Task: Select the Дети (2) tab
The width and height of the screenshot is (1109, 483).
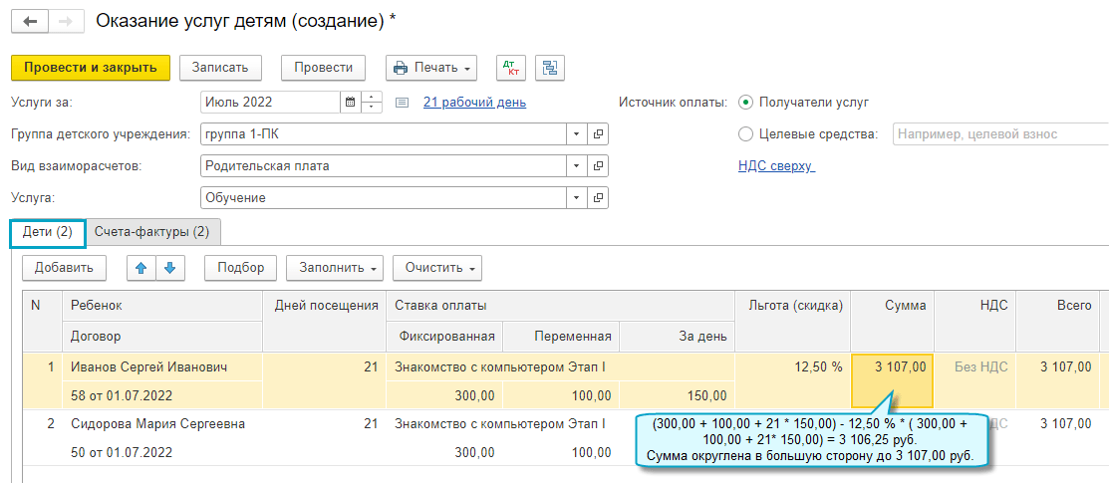Action: click(48, 232)
